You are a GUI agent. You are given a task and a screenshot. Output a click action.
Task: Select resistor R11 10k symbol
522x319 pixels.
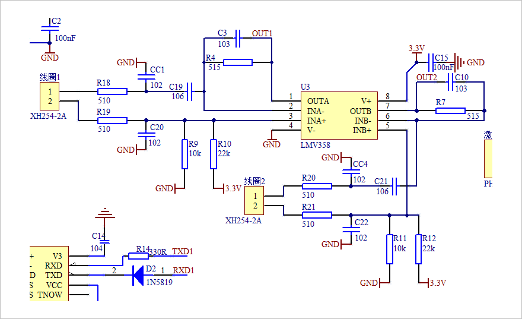pyautogui.click(x=390, y=249)
